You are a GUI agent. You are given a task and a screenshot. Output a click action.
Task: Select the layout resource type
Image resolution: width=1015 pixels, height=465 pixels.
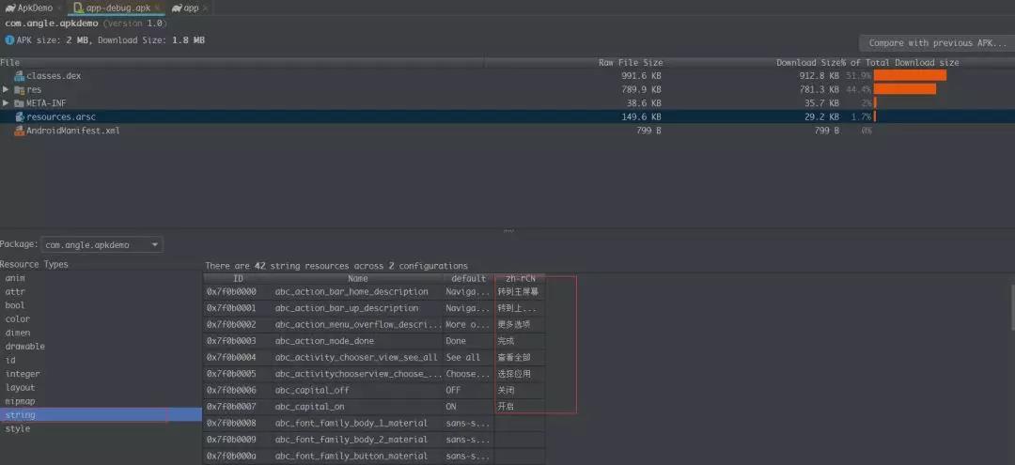(20, 387)
